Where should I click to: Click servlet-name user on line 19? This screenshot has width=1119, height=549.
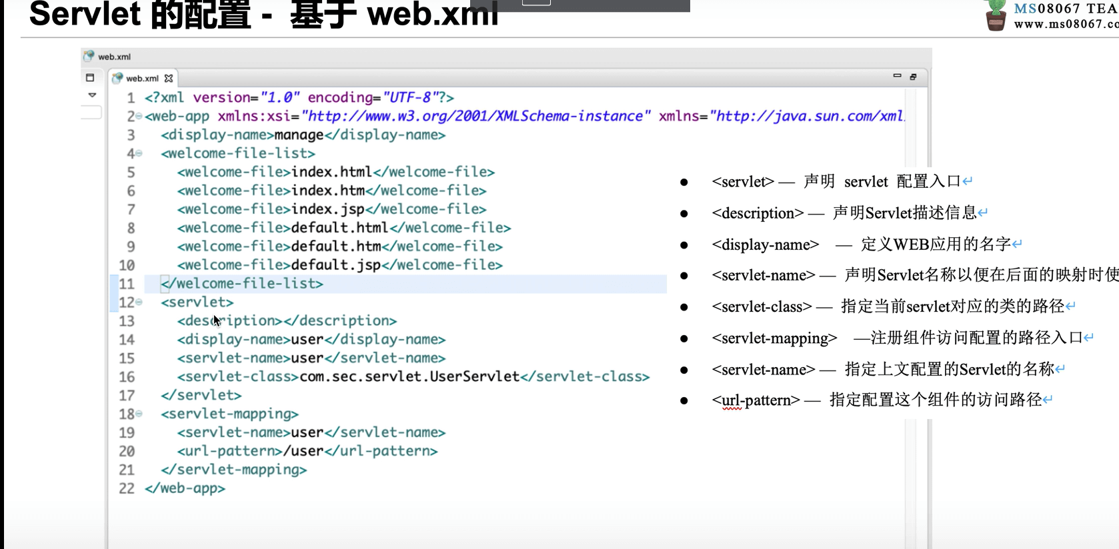pyautogui.click(x=311, y=432)
